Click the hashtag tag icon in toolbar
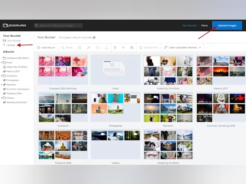 pos(123,47)
